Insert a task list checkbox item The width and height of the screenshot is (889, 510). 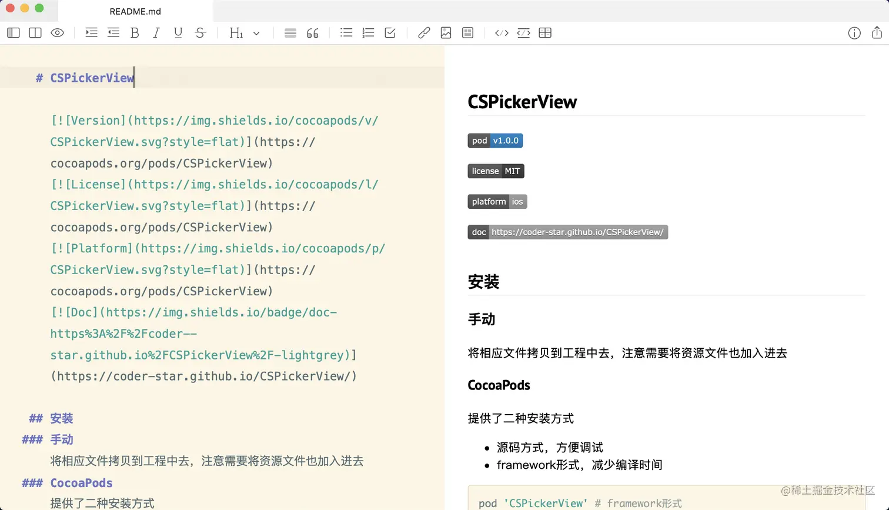point(390,33)
